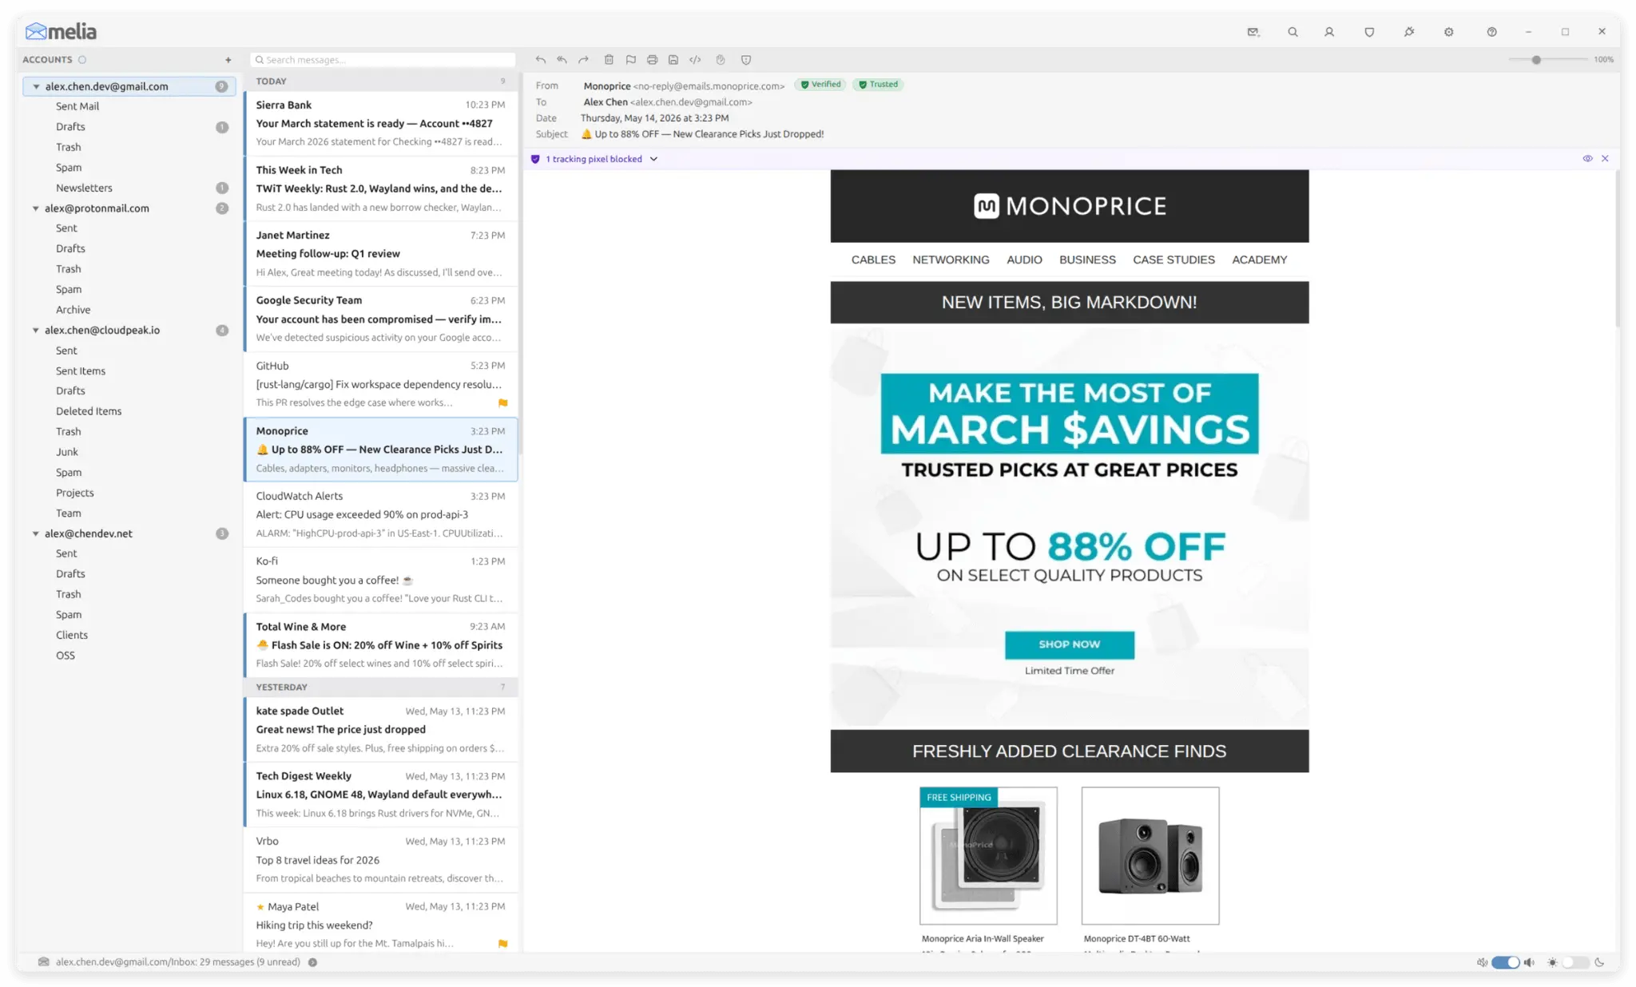Flag the open message using the flag icon
The width and height of the screenshot is (1636, 987).
pyautogui.click(x=631, y=60)
